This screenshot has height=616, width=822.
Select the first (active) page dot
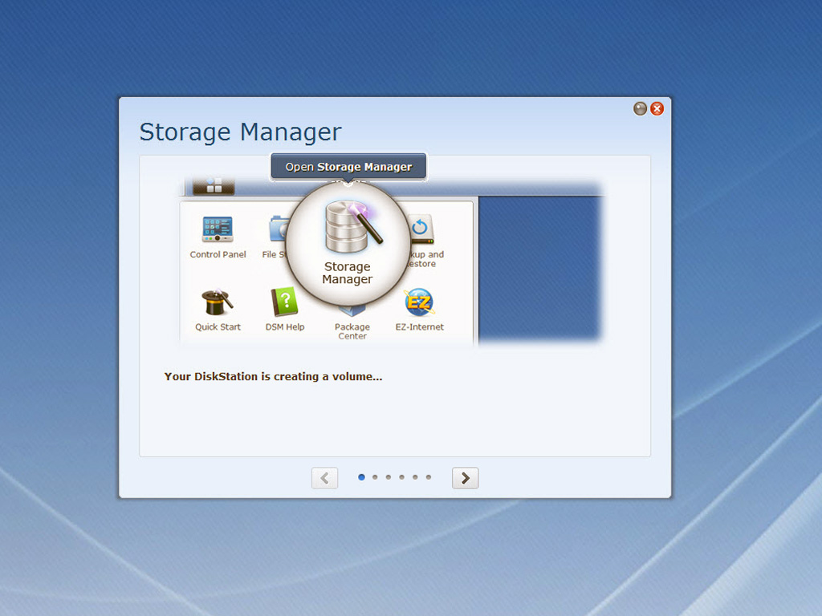tap(361, 477)
